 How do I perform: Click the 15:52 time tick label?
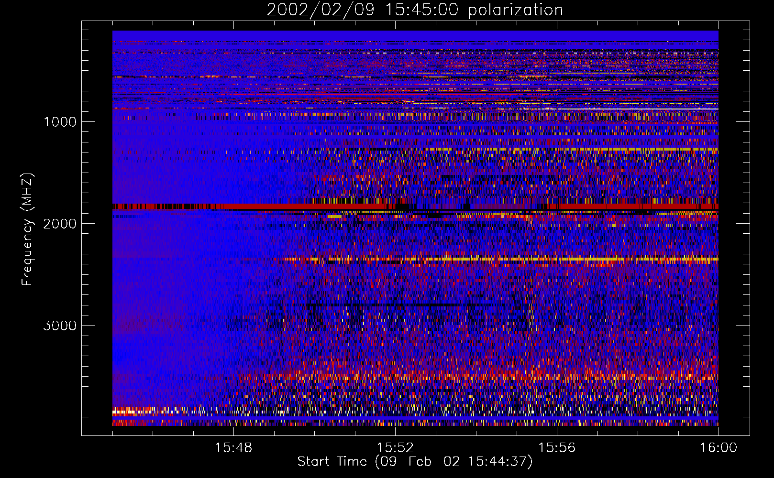point(395,448)
